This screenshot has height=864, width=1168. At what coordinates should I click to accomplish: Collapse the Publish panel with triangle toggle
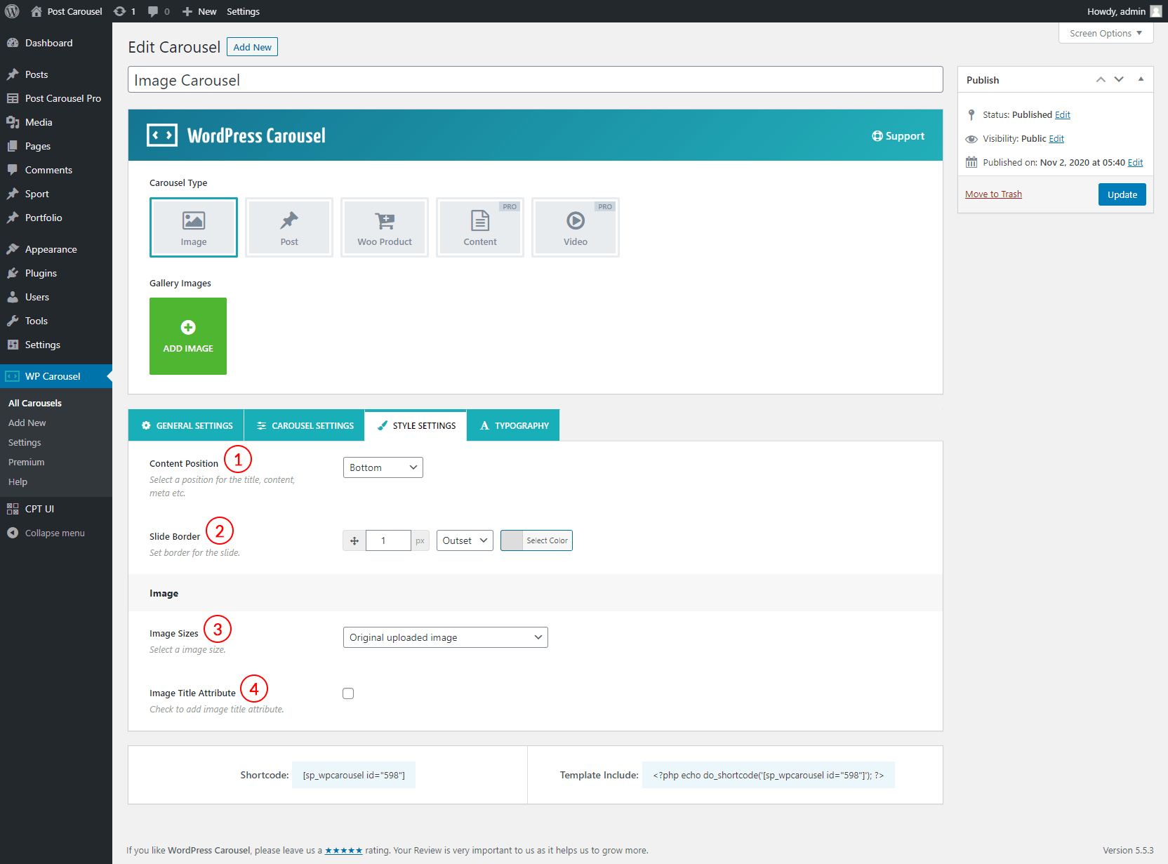(x=1141, y=79)
